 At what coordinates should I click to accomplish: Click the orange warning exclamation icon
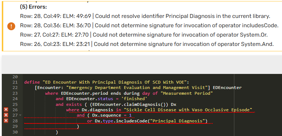tap(11, 27)
